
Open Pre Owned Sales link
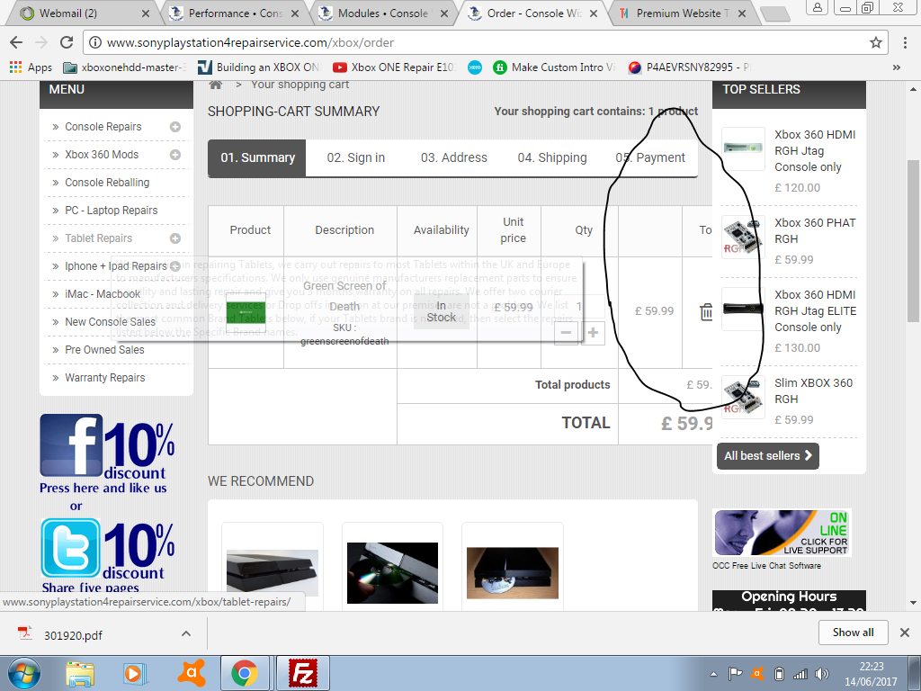pos(104,350)
